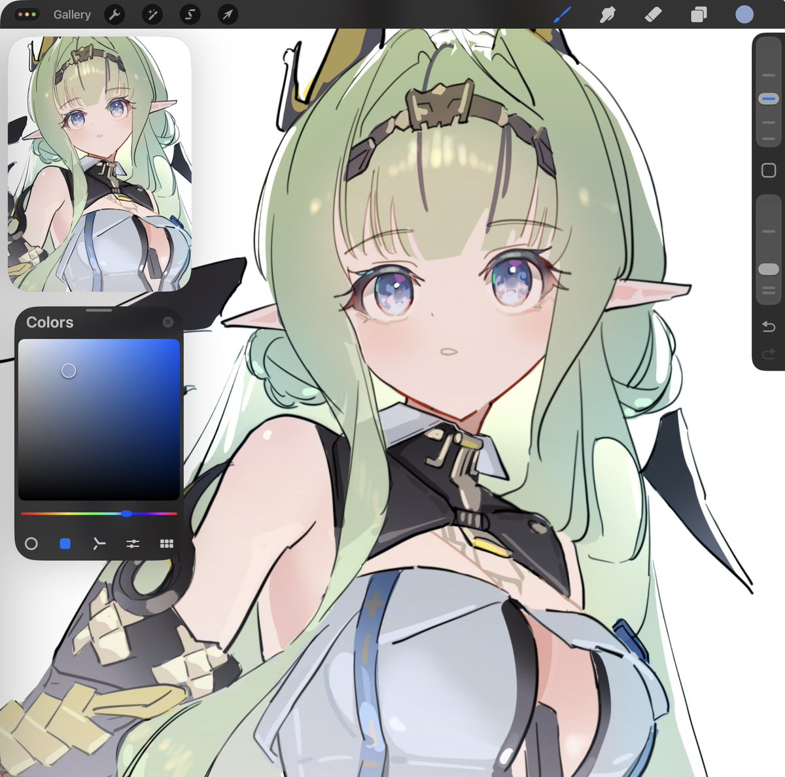Viewport: 785px width, 777px height.
Task: Open the Actions menu (wrench icon)
Action: 114,14
